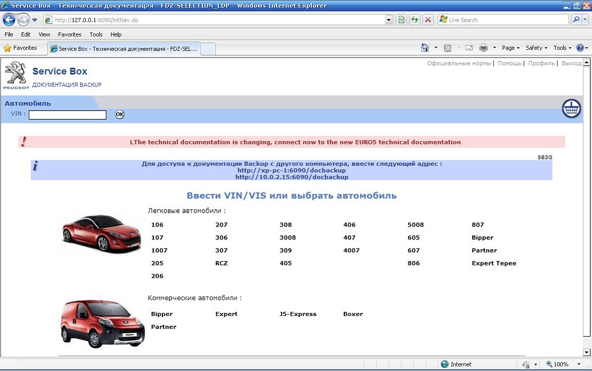
Task: Click the Live Search input box
Action: 504,20
